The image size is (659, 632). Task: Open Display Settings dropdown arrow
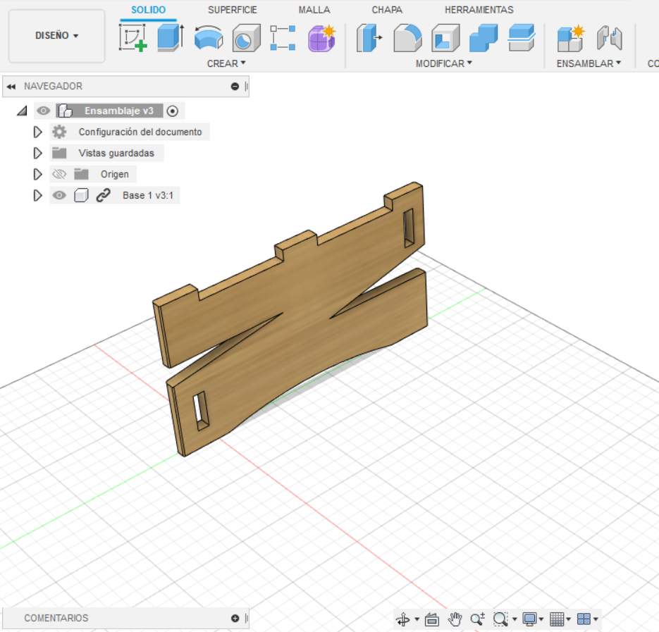click(x=541, y=619)
